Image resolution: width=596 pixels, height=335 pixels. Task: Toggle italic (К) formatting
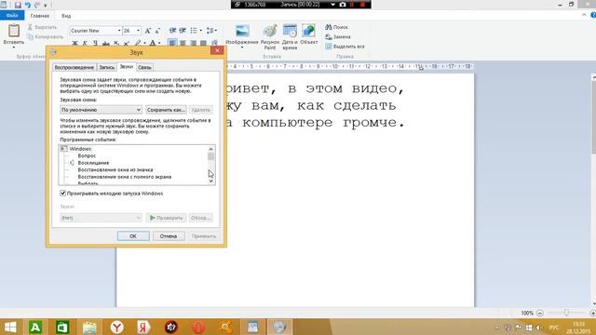point(85,43)
